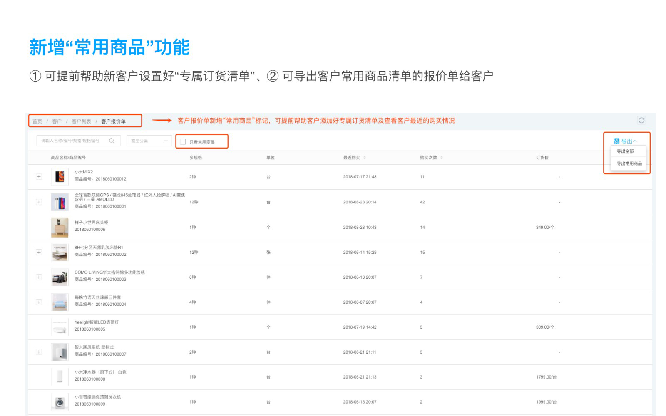Click the 购买次数 column sort icon
The height and width of the screenshot is (416, 666).
click(x=442, y=158)
